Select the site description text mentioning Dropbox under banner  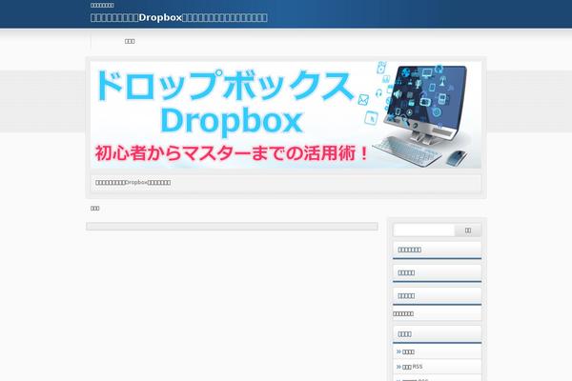click(133, 182)
